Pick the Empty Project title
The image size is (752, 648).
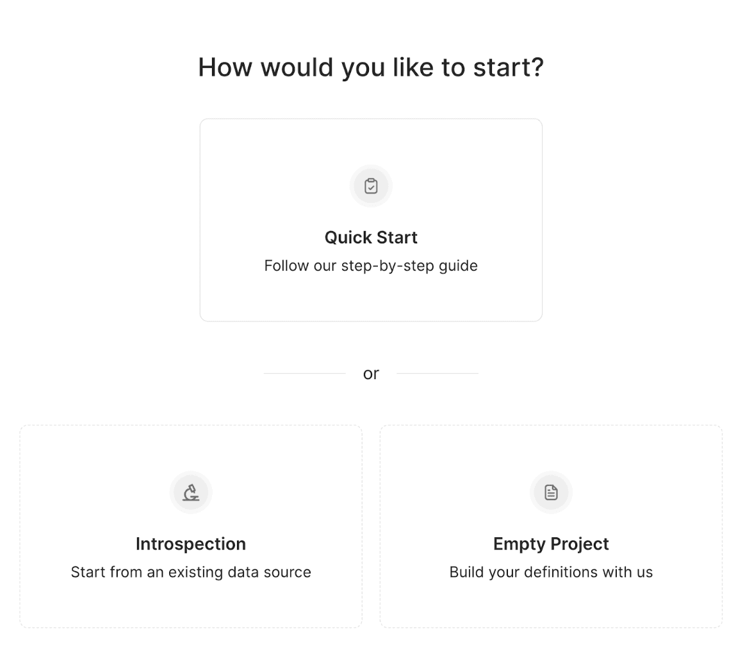(x=551, y=544)
